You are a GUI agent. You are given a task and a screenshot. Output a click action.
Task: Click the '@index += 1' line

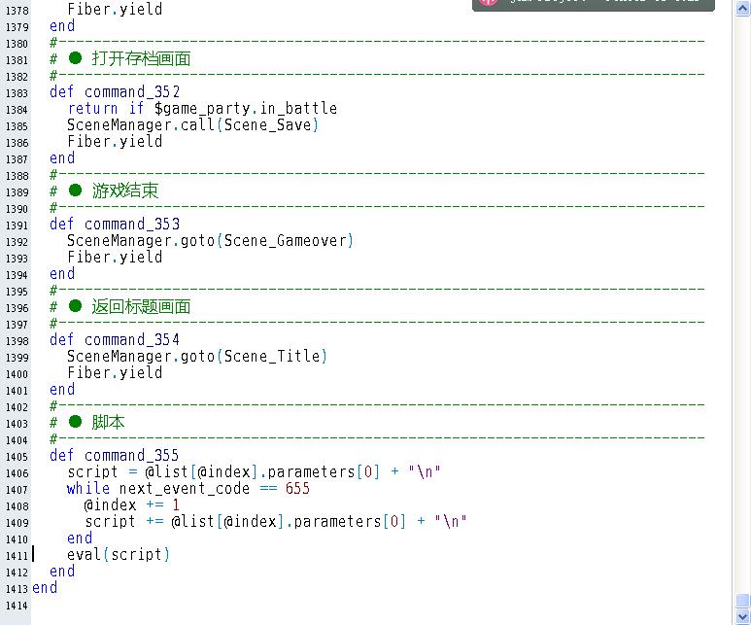tap(132, 505)
